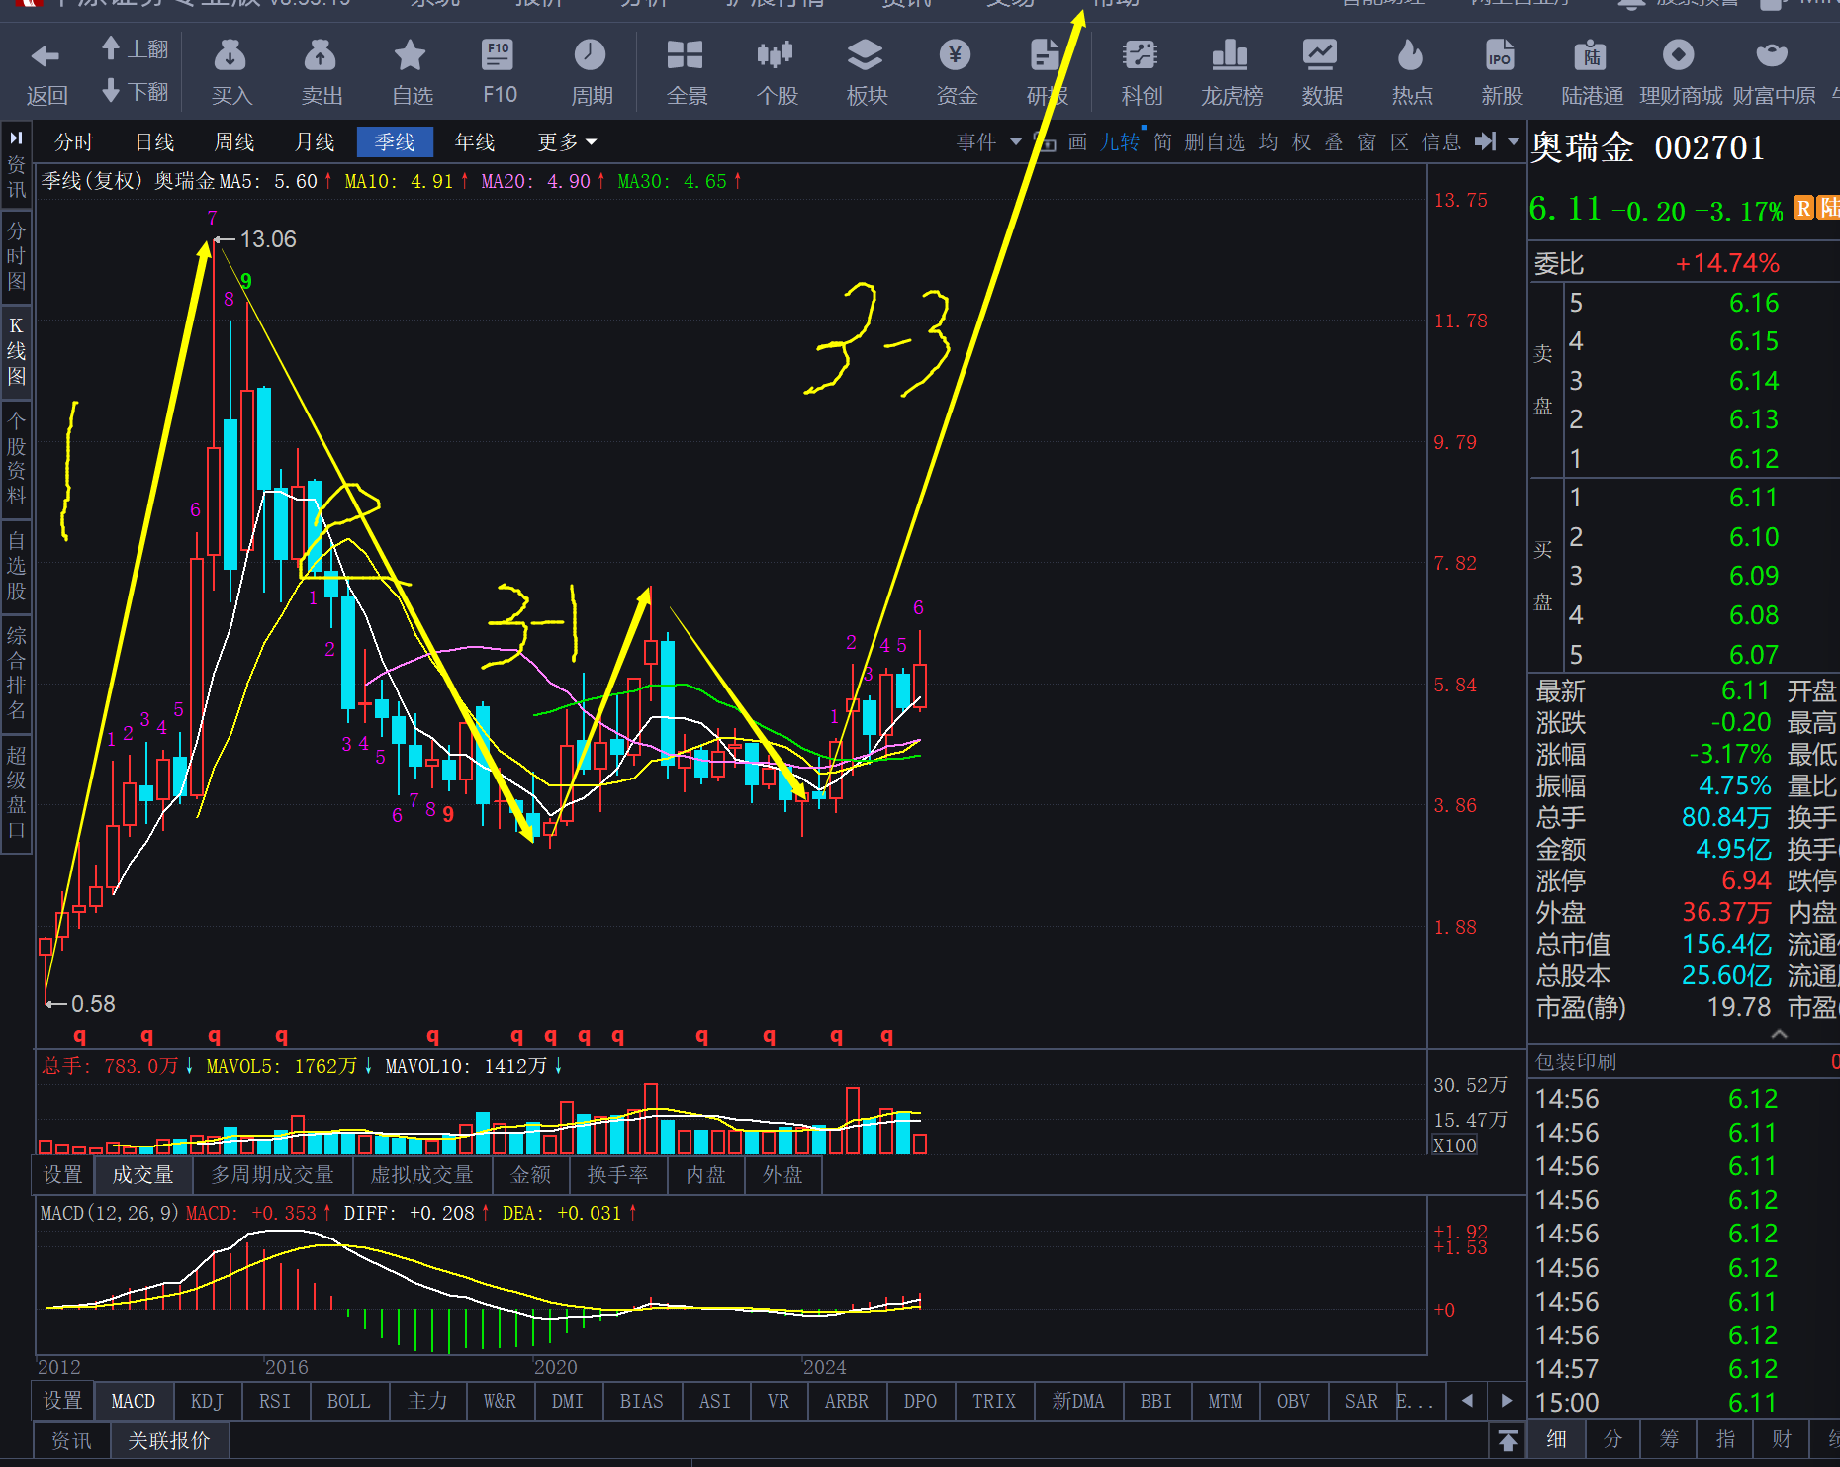Toggle 叠 overlay mode in chart toolbar

1334,142
